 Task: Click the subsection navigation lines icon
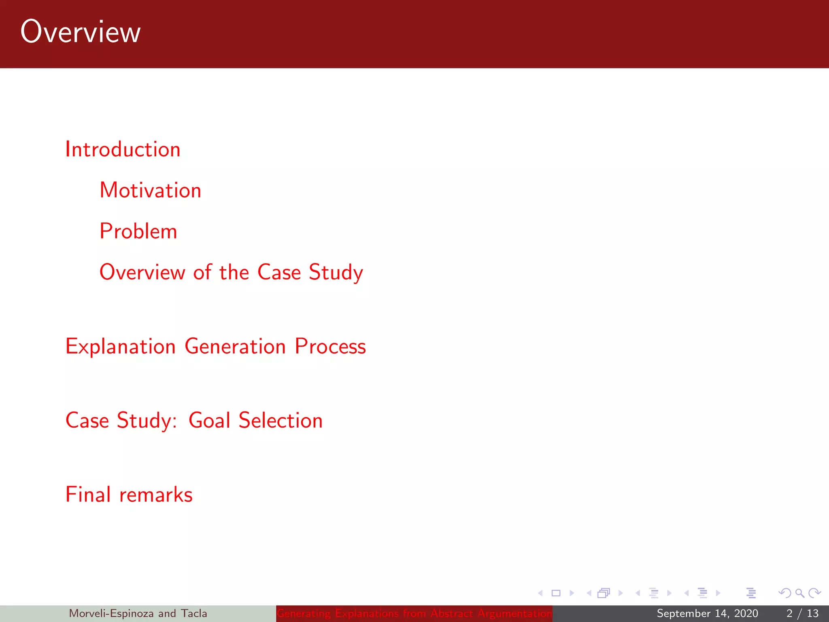pyautogui.click(x=654, y=593)
